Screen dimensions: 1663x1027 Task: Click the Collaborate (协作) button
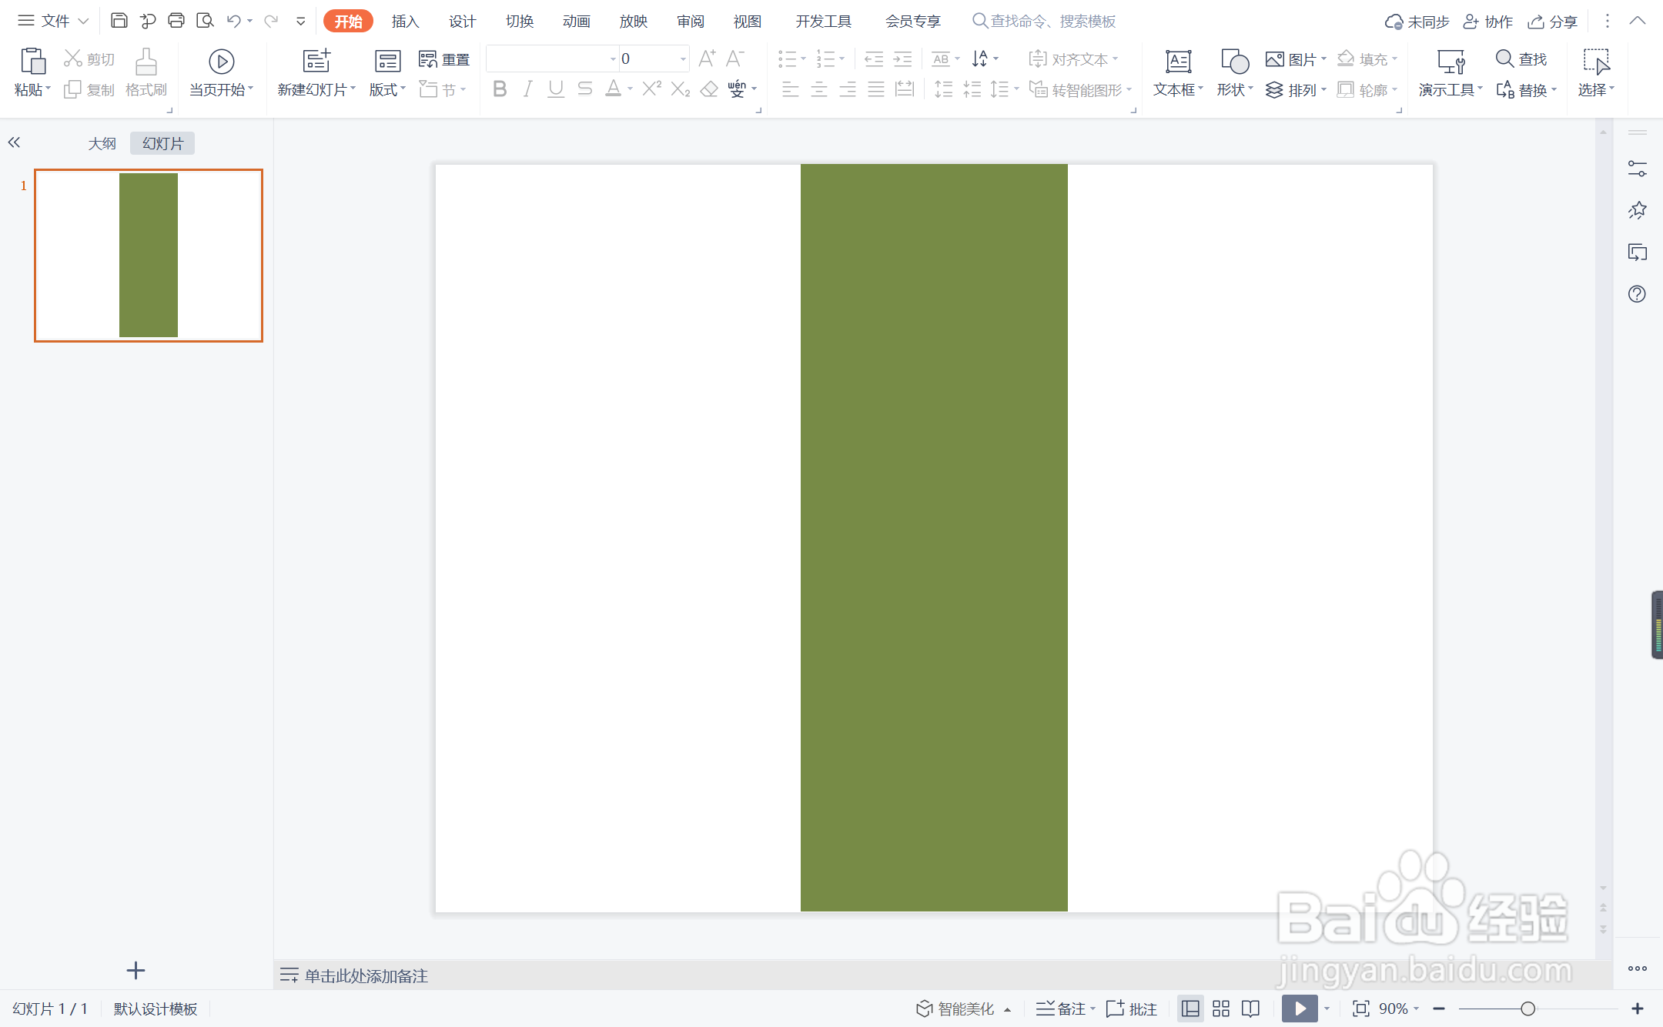click(1487, 22)
